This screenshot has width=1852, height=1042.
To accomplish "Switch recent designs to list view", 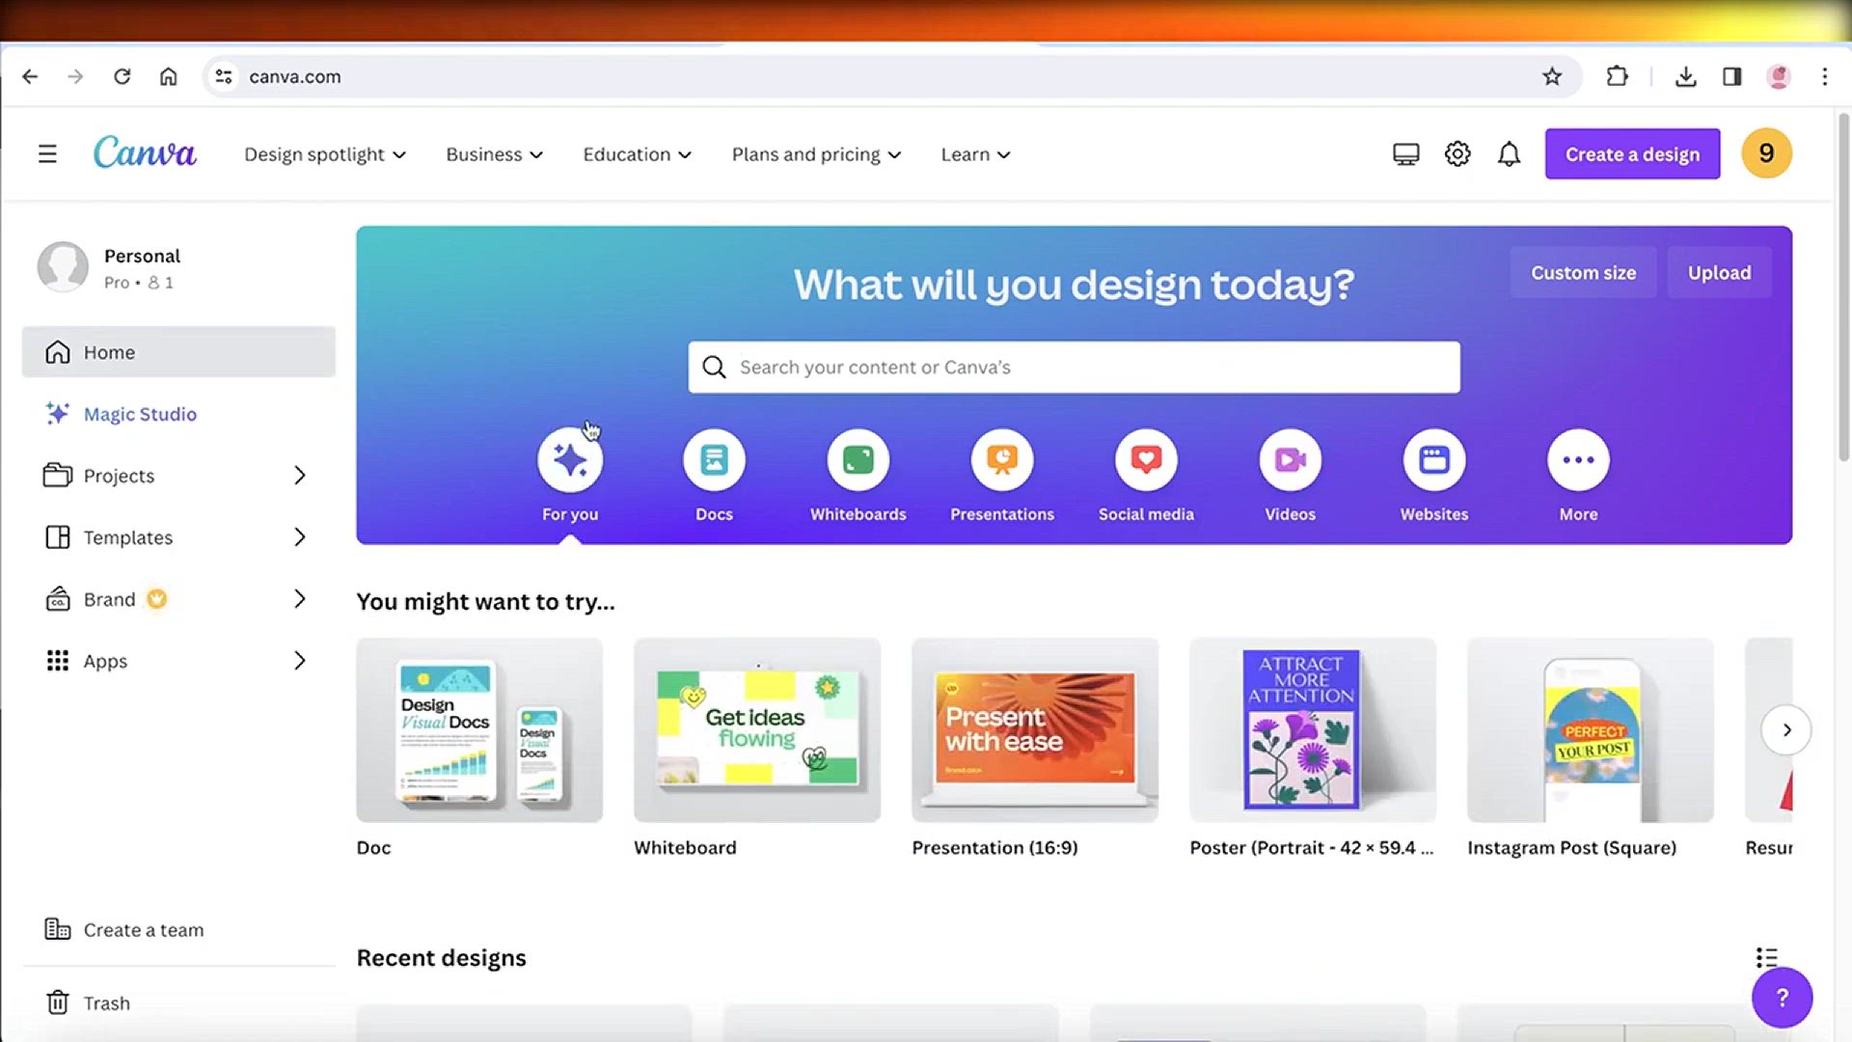I will click(x=1766, y=958).
